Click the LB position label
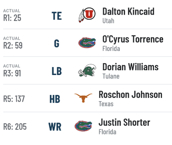Screen dimensions: 172x145 point(57,71)
